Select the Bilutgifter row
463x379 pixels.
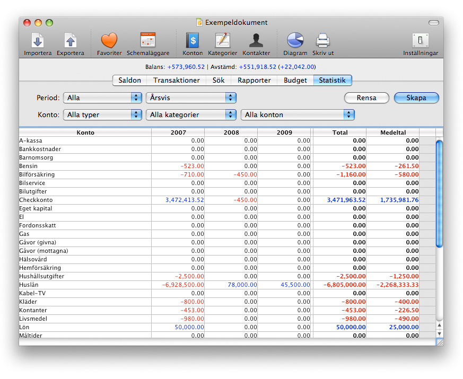[227, 191]
